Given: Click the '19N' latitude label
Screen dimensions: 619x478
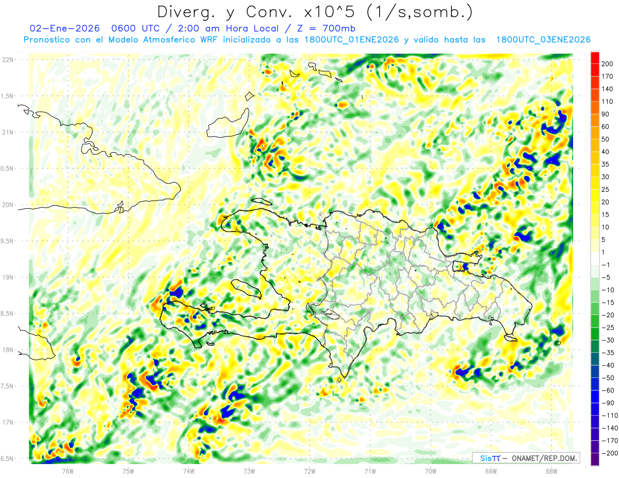Looking at the screenshot, I should pyautogui.click(x=8, y=277).
